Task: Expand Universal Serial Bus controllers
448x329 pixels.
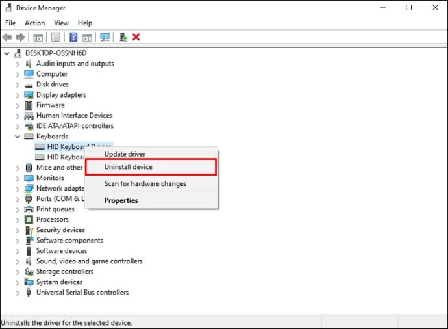Action: pyautogui.click(x=18, y=293)
